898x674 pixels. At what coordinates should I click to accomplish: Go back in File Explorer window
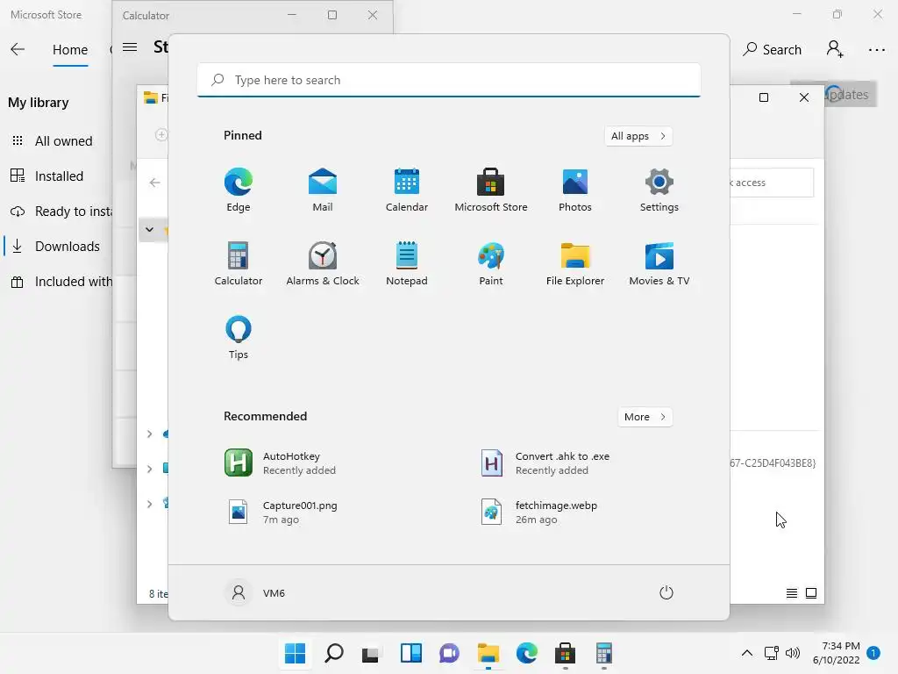[154, 183]
